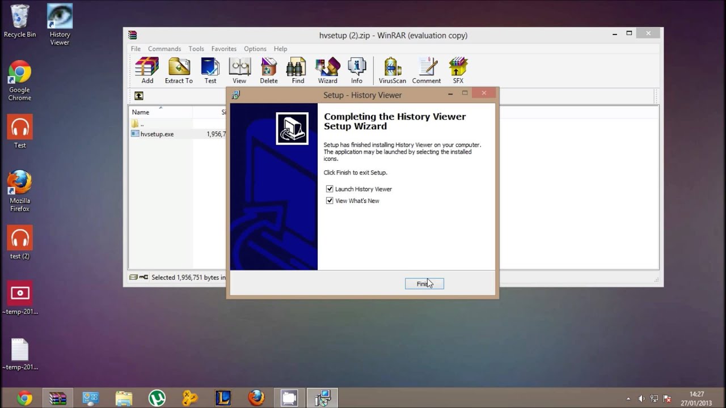726x408 pixels.
Task: Minimize the WinRAR window
Action: (x=615, y=34)
